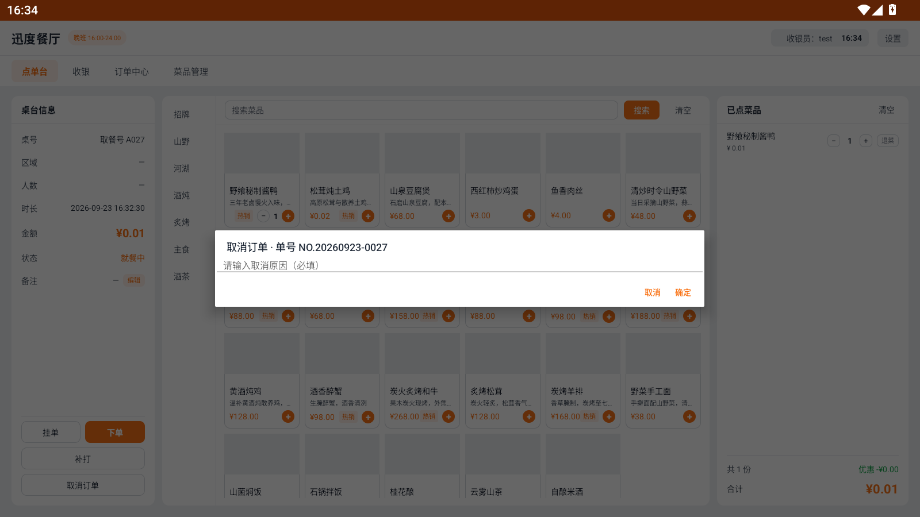This screenshot has width=920, height=517.
Task: Open the 订单中心 tab
Action: click(x=132, y=72)
